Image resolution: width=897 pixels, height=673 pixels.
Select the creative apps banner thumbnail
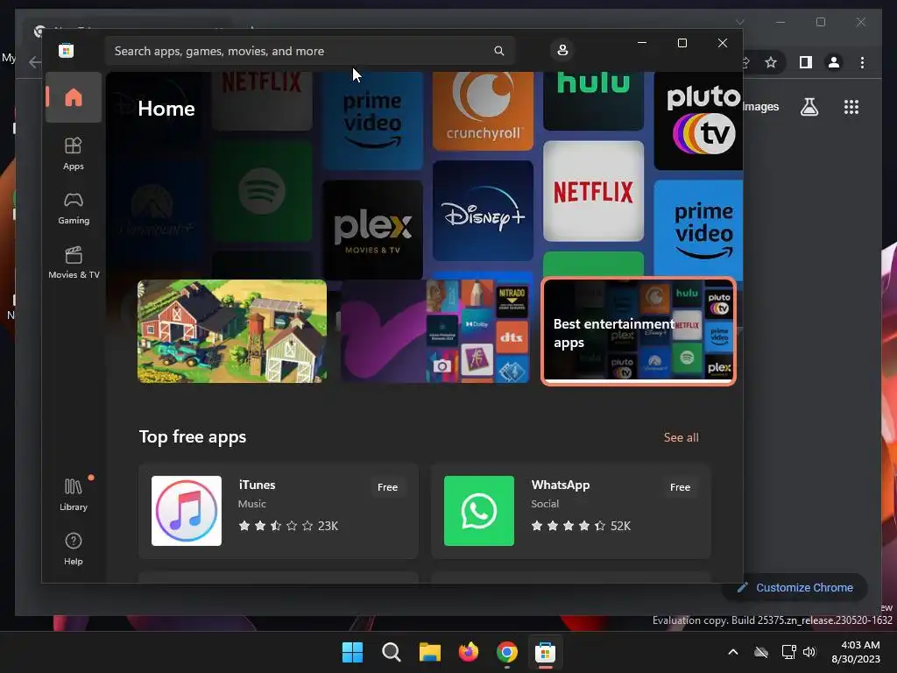click(434, 331)
